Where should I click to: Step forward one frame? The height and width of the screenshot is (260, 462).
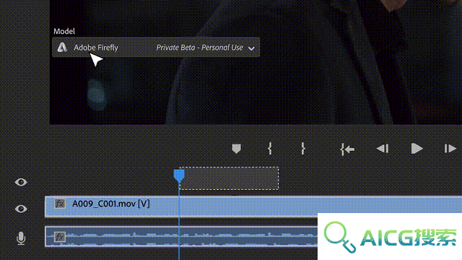click(450, 149)
